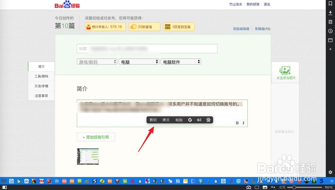This screenshot has height=190, width=335.
Task: Open the red G bookmark icon
Action: coord(49,181)
